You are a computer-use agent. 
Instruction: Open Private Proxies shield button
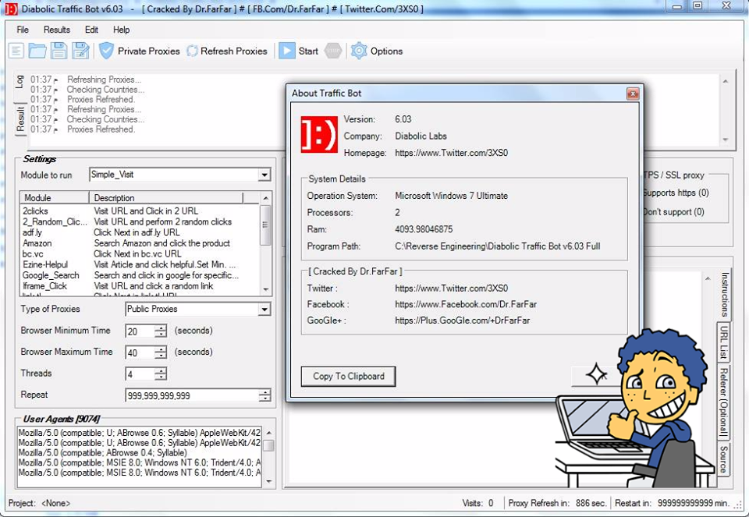click(140, 51)
